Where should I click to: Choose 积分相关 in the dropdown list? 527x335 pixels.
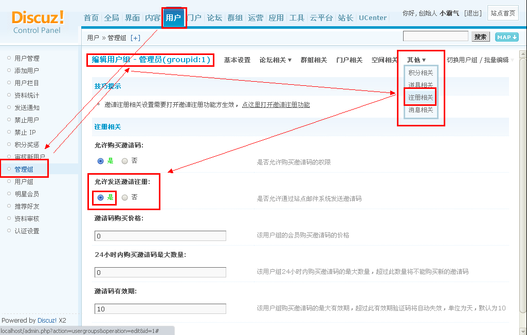[x=421, y=72]
